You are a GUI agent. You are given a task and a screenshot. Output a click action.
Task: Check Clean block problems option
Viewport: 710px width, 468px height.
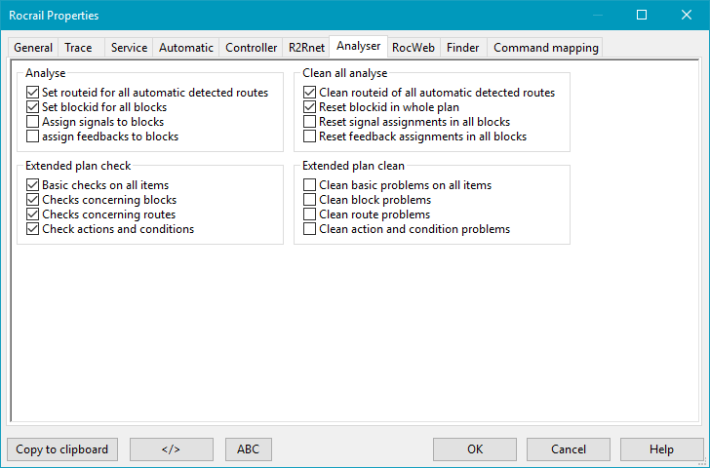(310, 200)
